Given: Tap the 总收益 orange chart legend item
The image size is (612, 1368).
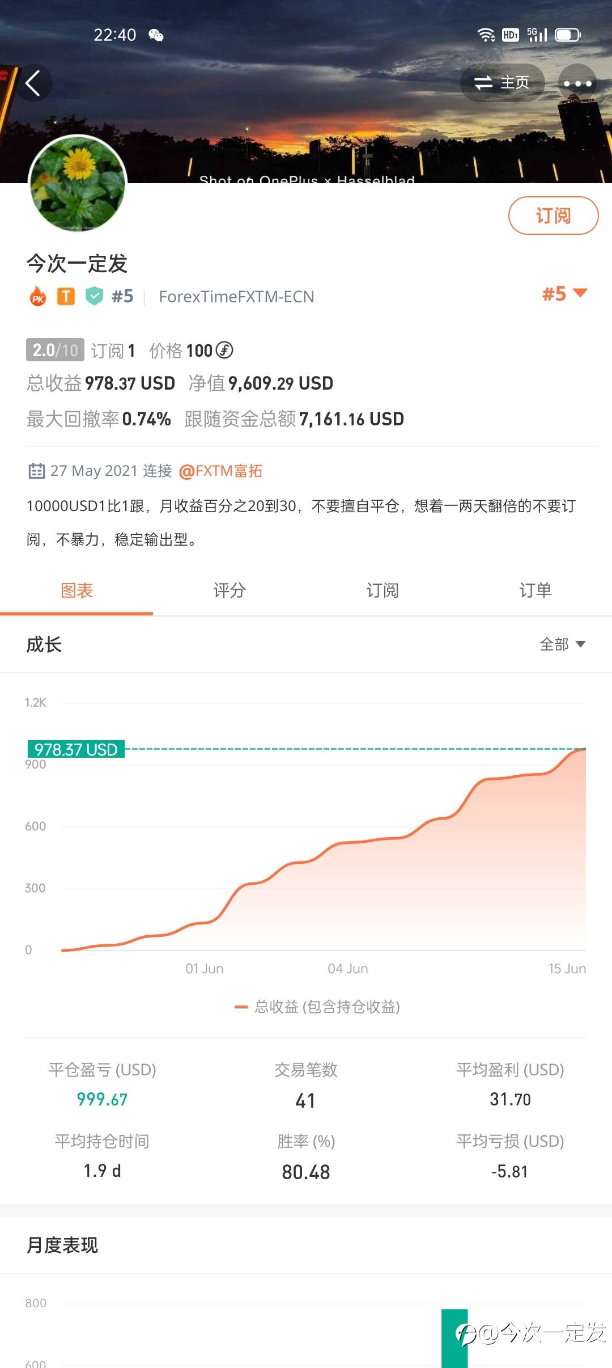Looking at the screenshot, I should (x=317, y=1007).
